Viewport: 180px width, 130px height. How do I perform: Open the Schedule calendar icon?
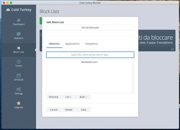pyautogui.click(x=19, y=75)
